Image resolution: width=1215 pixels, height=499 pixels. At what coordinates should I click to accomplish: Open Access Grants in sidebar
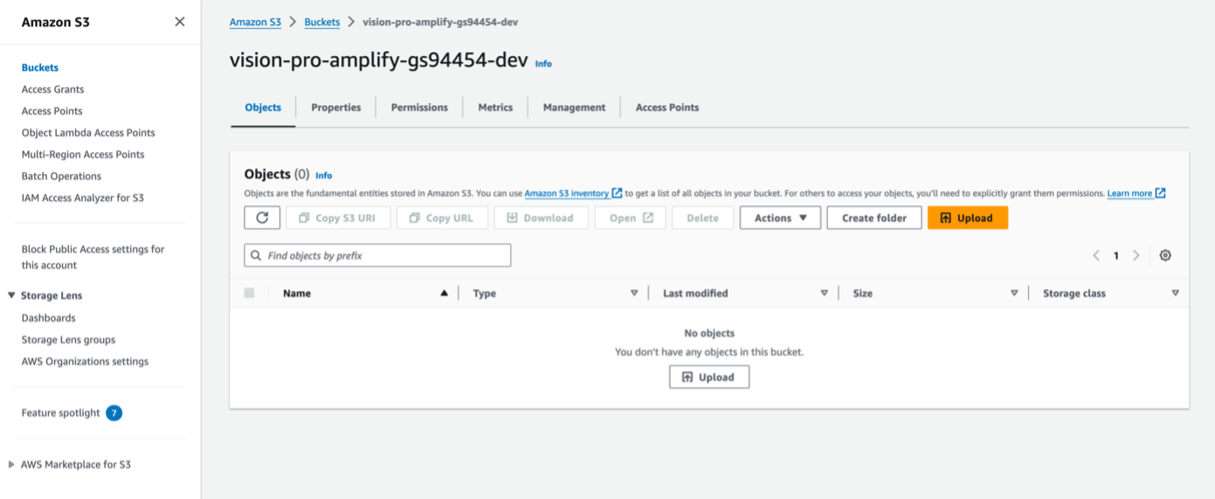click(x=53, y=89)
